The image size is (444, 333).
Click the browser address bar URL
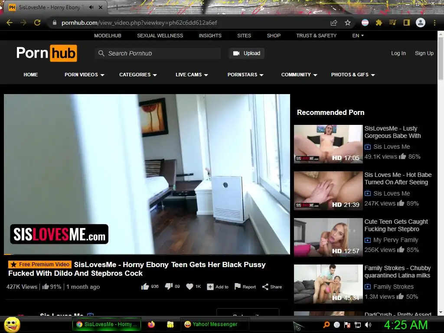point(139,23)
